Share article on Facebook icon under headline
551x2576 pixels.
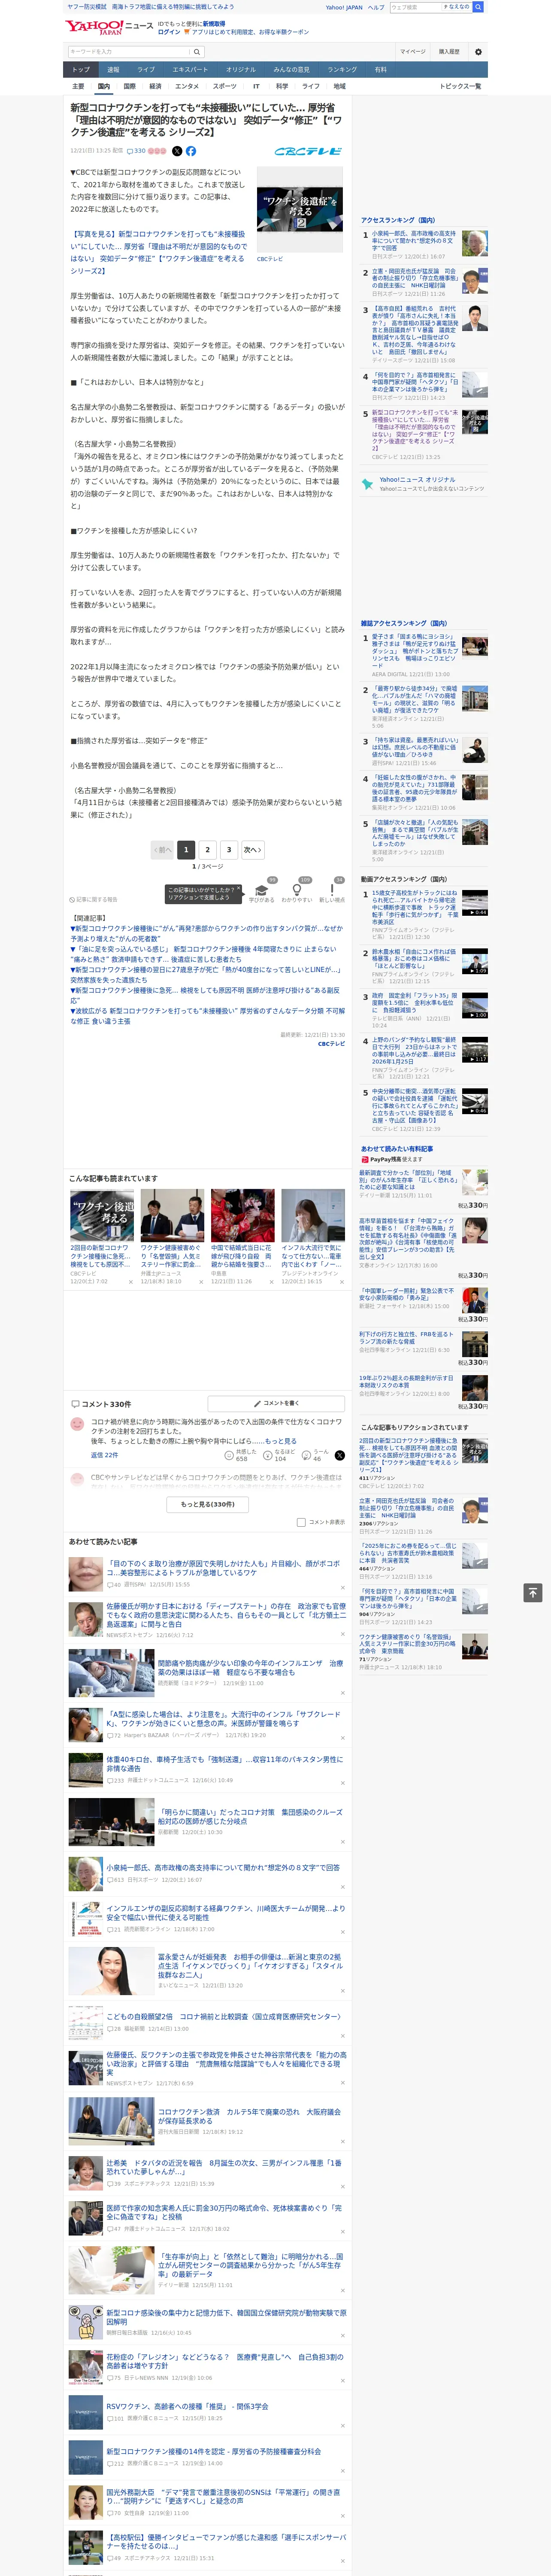coord(191,151)
